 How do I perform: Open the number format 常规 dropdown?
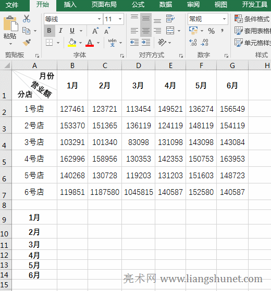pos(208,19)
